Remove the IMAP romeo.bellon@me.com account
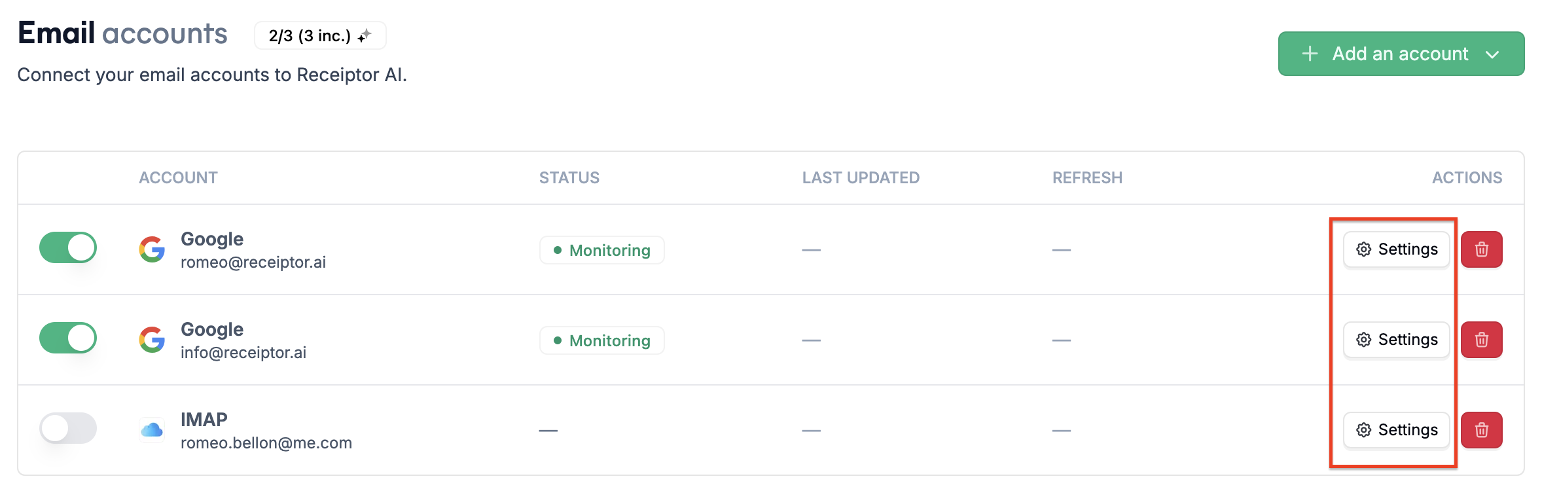 coord(1481,430)
